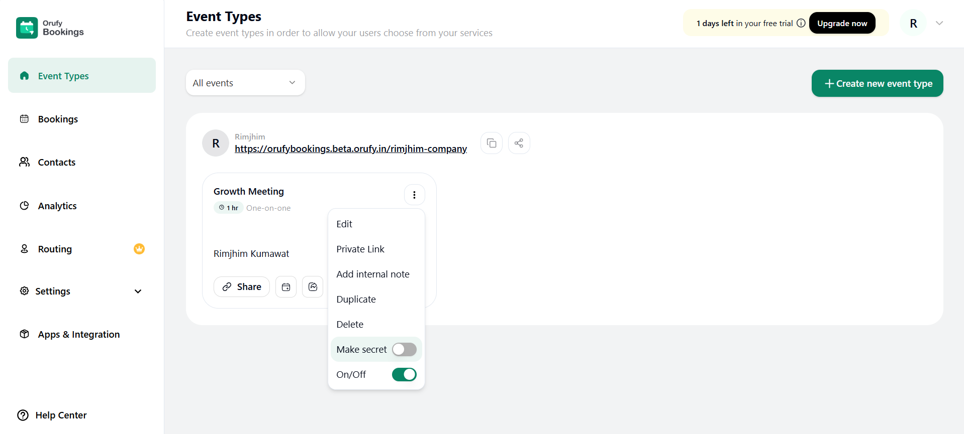This screenshot has height=434, width=964.
Task: Open the Analytics section
Action: 57,206
